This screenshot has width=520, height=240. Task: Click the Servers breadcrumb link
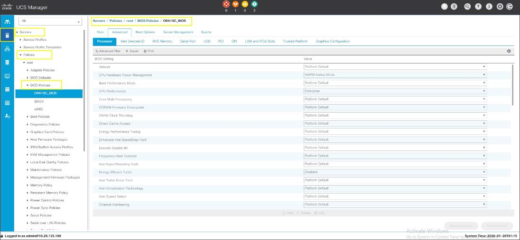coord(99,20)
